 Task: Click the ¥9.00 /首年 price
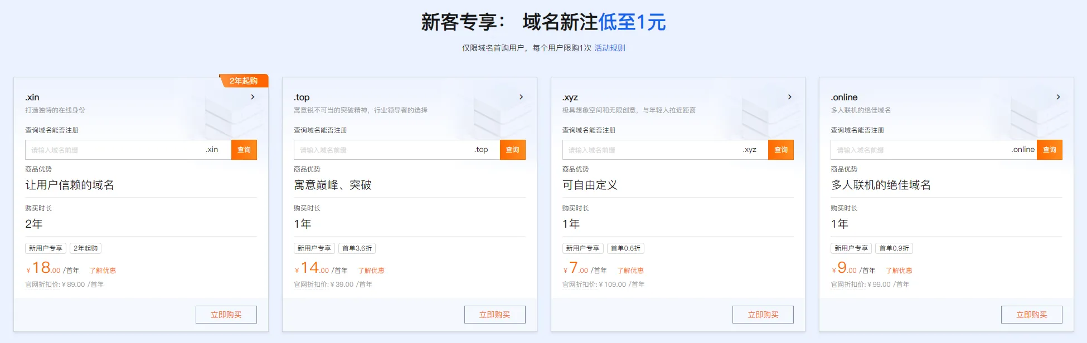click(x=853, y=268)
